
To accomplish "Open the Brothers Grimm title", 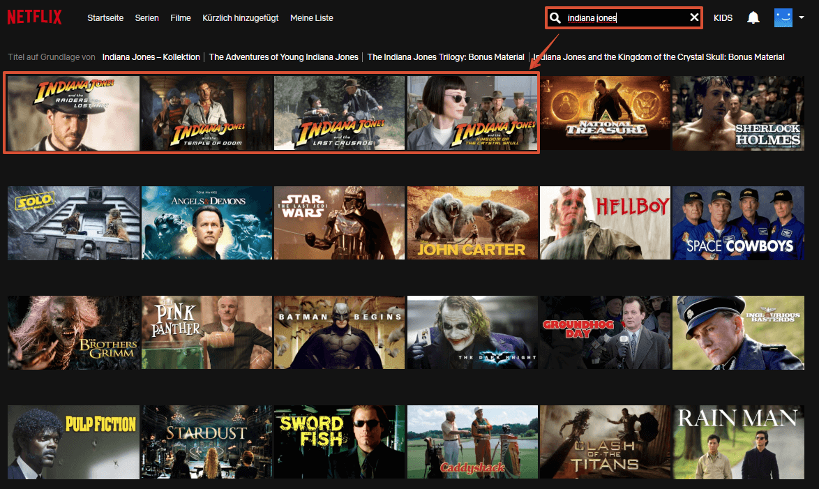I will point(74,333).
